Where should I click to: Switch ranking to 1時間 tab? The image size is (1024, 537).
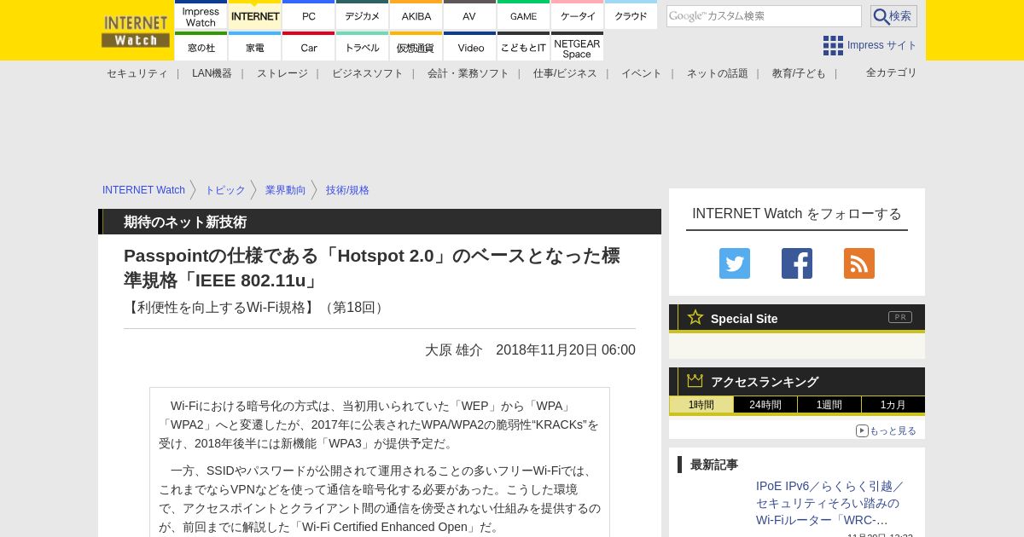pyautogui.click(x=701, y=405)
